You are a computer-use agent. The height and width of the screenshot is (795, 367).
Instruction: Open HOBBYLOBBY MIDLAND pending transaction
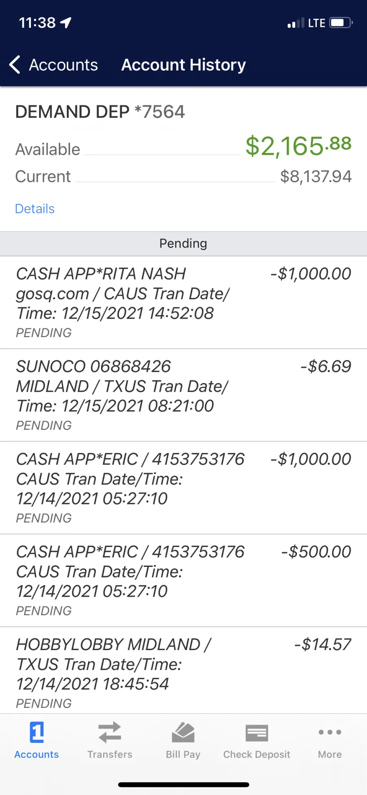[x=183, y=671]
